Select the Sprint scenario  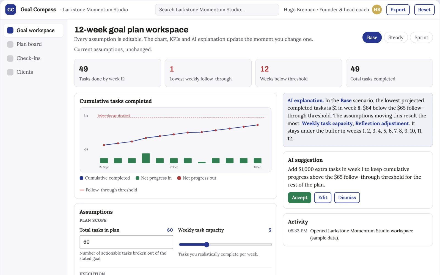click(421, 37)
